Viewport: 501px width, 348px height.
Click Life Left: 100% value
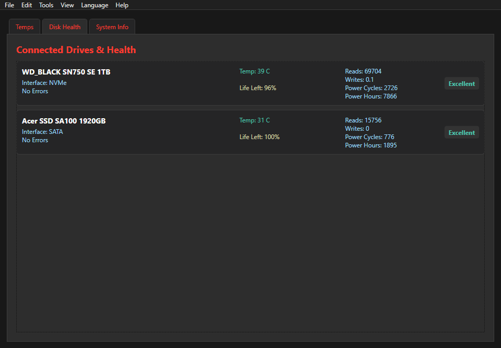click(259, 137)
